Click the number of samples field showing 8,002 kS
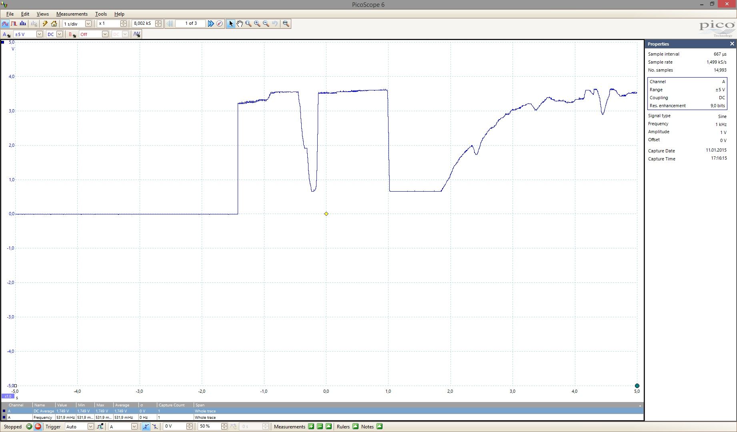The image size is (737, 432). (x=143, y=23)
